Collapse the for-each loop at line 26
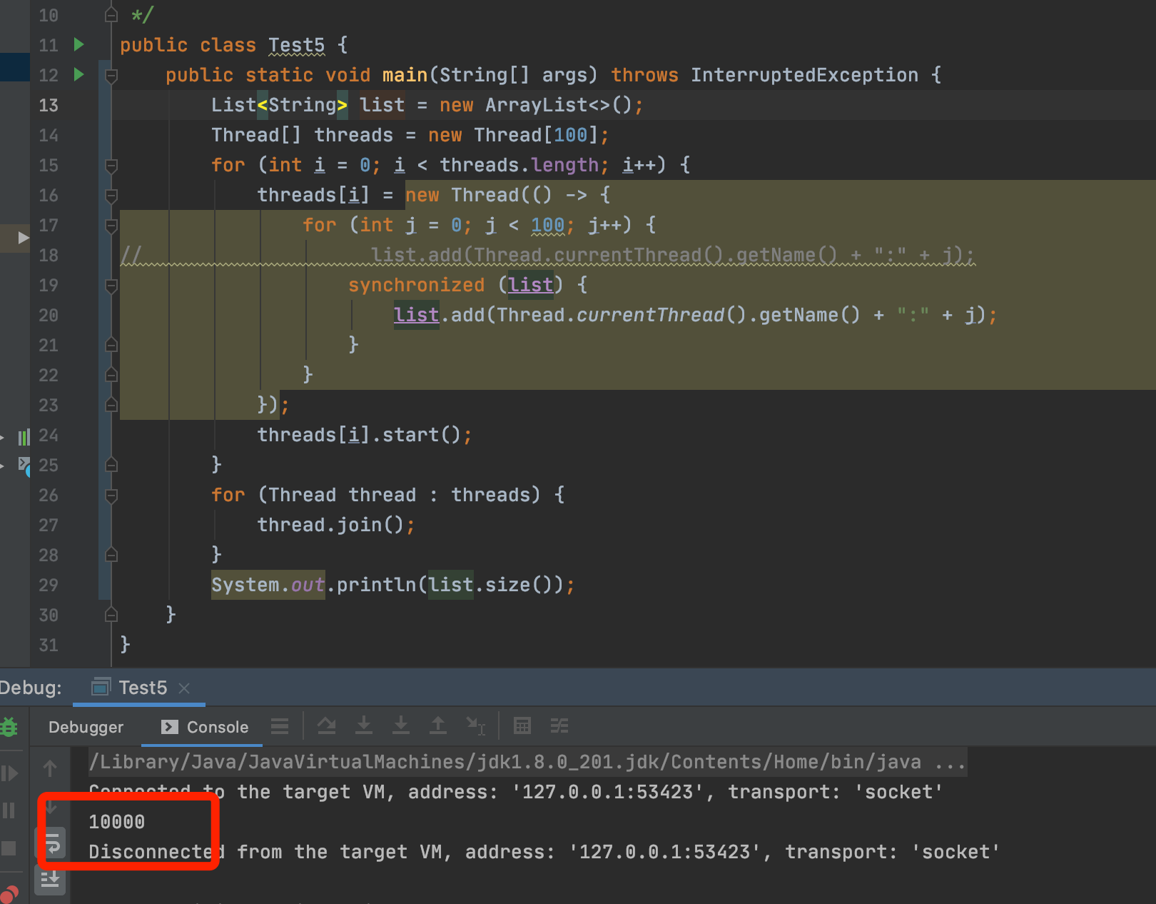The height and width of the screenshot is (904, 1156). click(111, 495)
